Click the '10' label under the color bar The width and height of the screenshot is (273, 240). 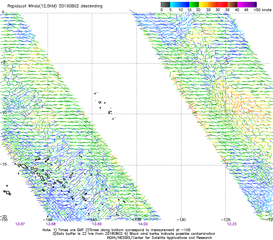(180, 10)
